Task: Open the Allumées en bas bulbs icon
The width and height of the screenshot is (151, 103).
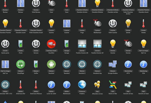Action: (97, 84)
